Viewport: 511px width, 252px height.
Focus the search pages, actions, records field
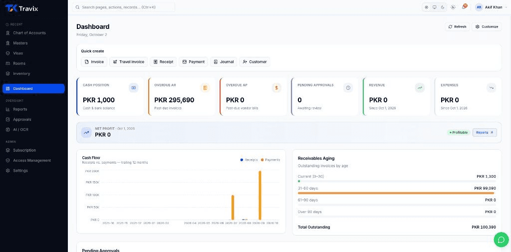point(124,7)
